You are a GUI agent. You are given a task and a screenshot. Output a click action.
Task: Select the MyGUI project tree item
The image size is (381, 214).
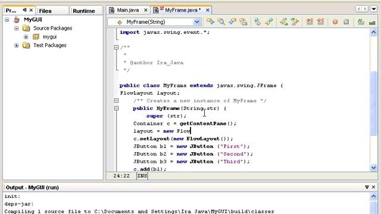pos(33,20)
